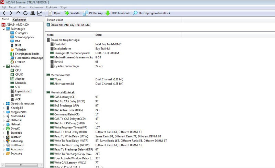Open the Eszközök menu
275x168 pixels.
[x=52, y=7]
